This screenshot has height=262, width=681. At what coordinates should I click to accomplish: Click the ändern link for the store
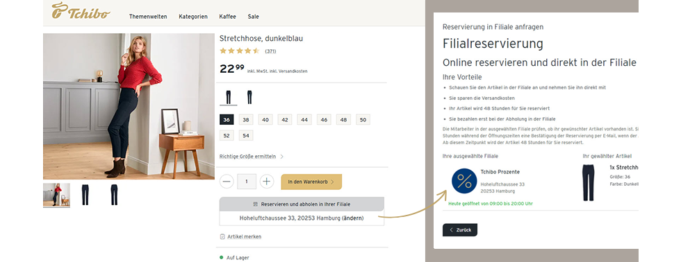click(x=353, y=218)
